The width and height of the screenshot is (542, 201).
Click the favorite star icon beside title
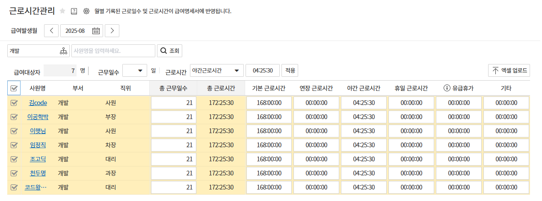(x=62, y=11)
